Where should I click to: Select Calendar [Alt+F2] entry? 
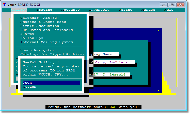pyautogui.click(x=40, y=18)
